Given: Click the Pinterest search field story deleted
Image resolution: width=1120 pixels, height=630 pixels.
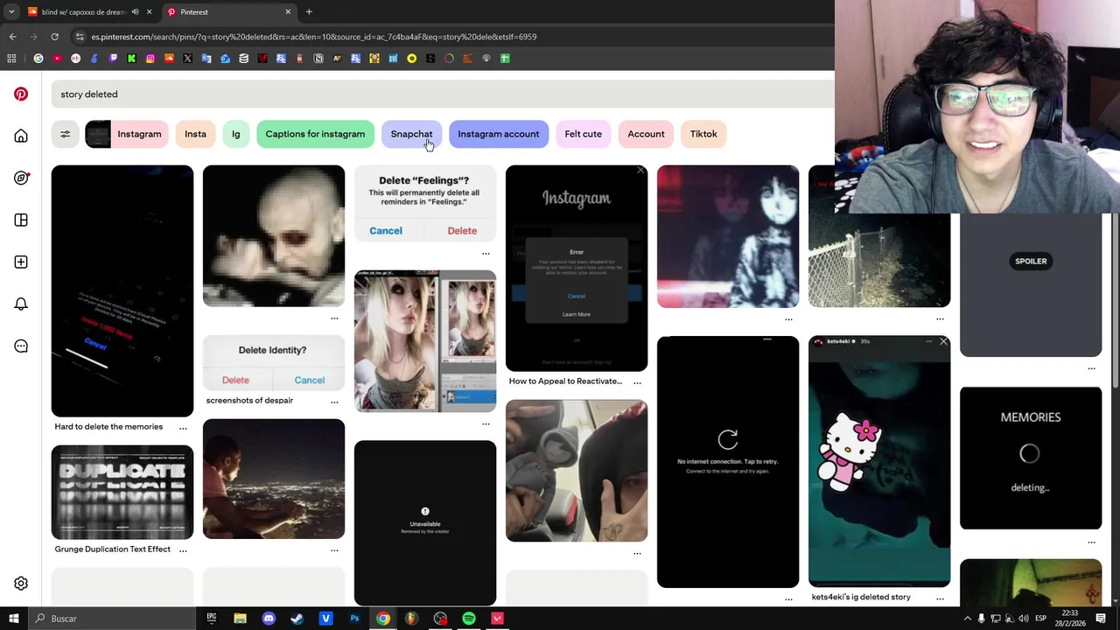Looking at the screenshot, I should (442, 94).
